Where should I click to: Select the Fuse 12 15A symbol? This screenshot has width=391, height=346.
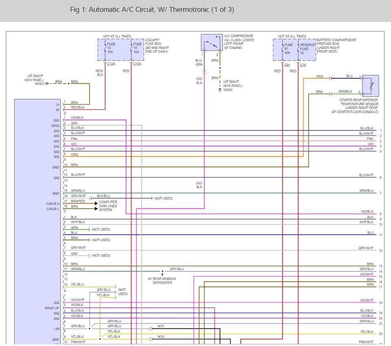tap(105, 48)
